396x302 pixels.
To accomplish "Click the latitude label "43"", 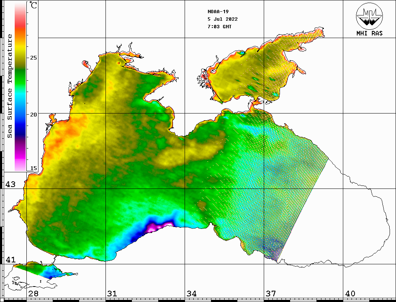I will 11,184.
